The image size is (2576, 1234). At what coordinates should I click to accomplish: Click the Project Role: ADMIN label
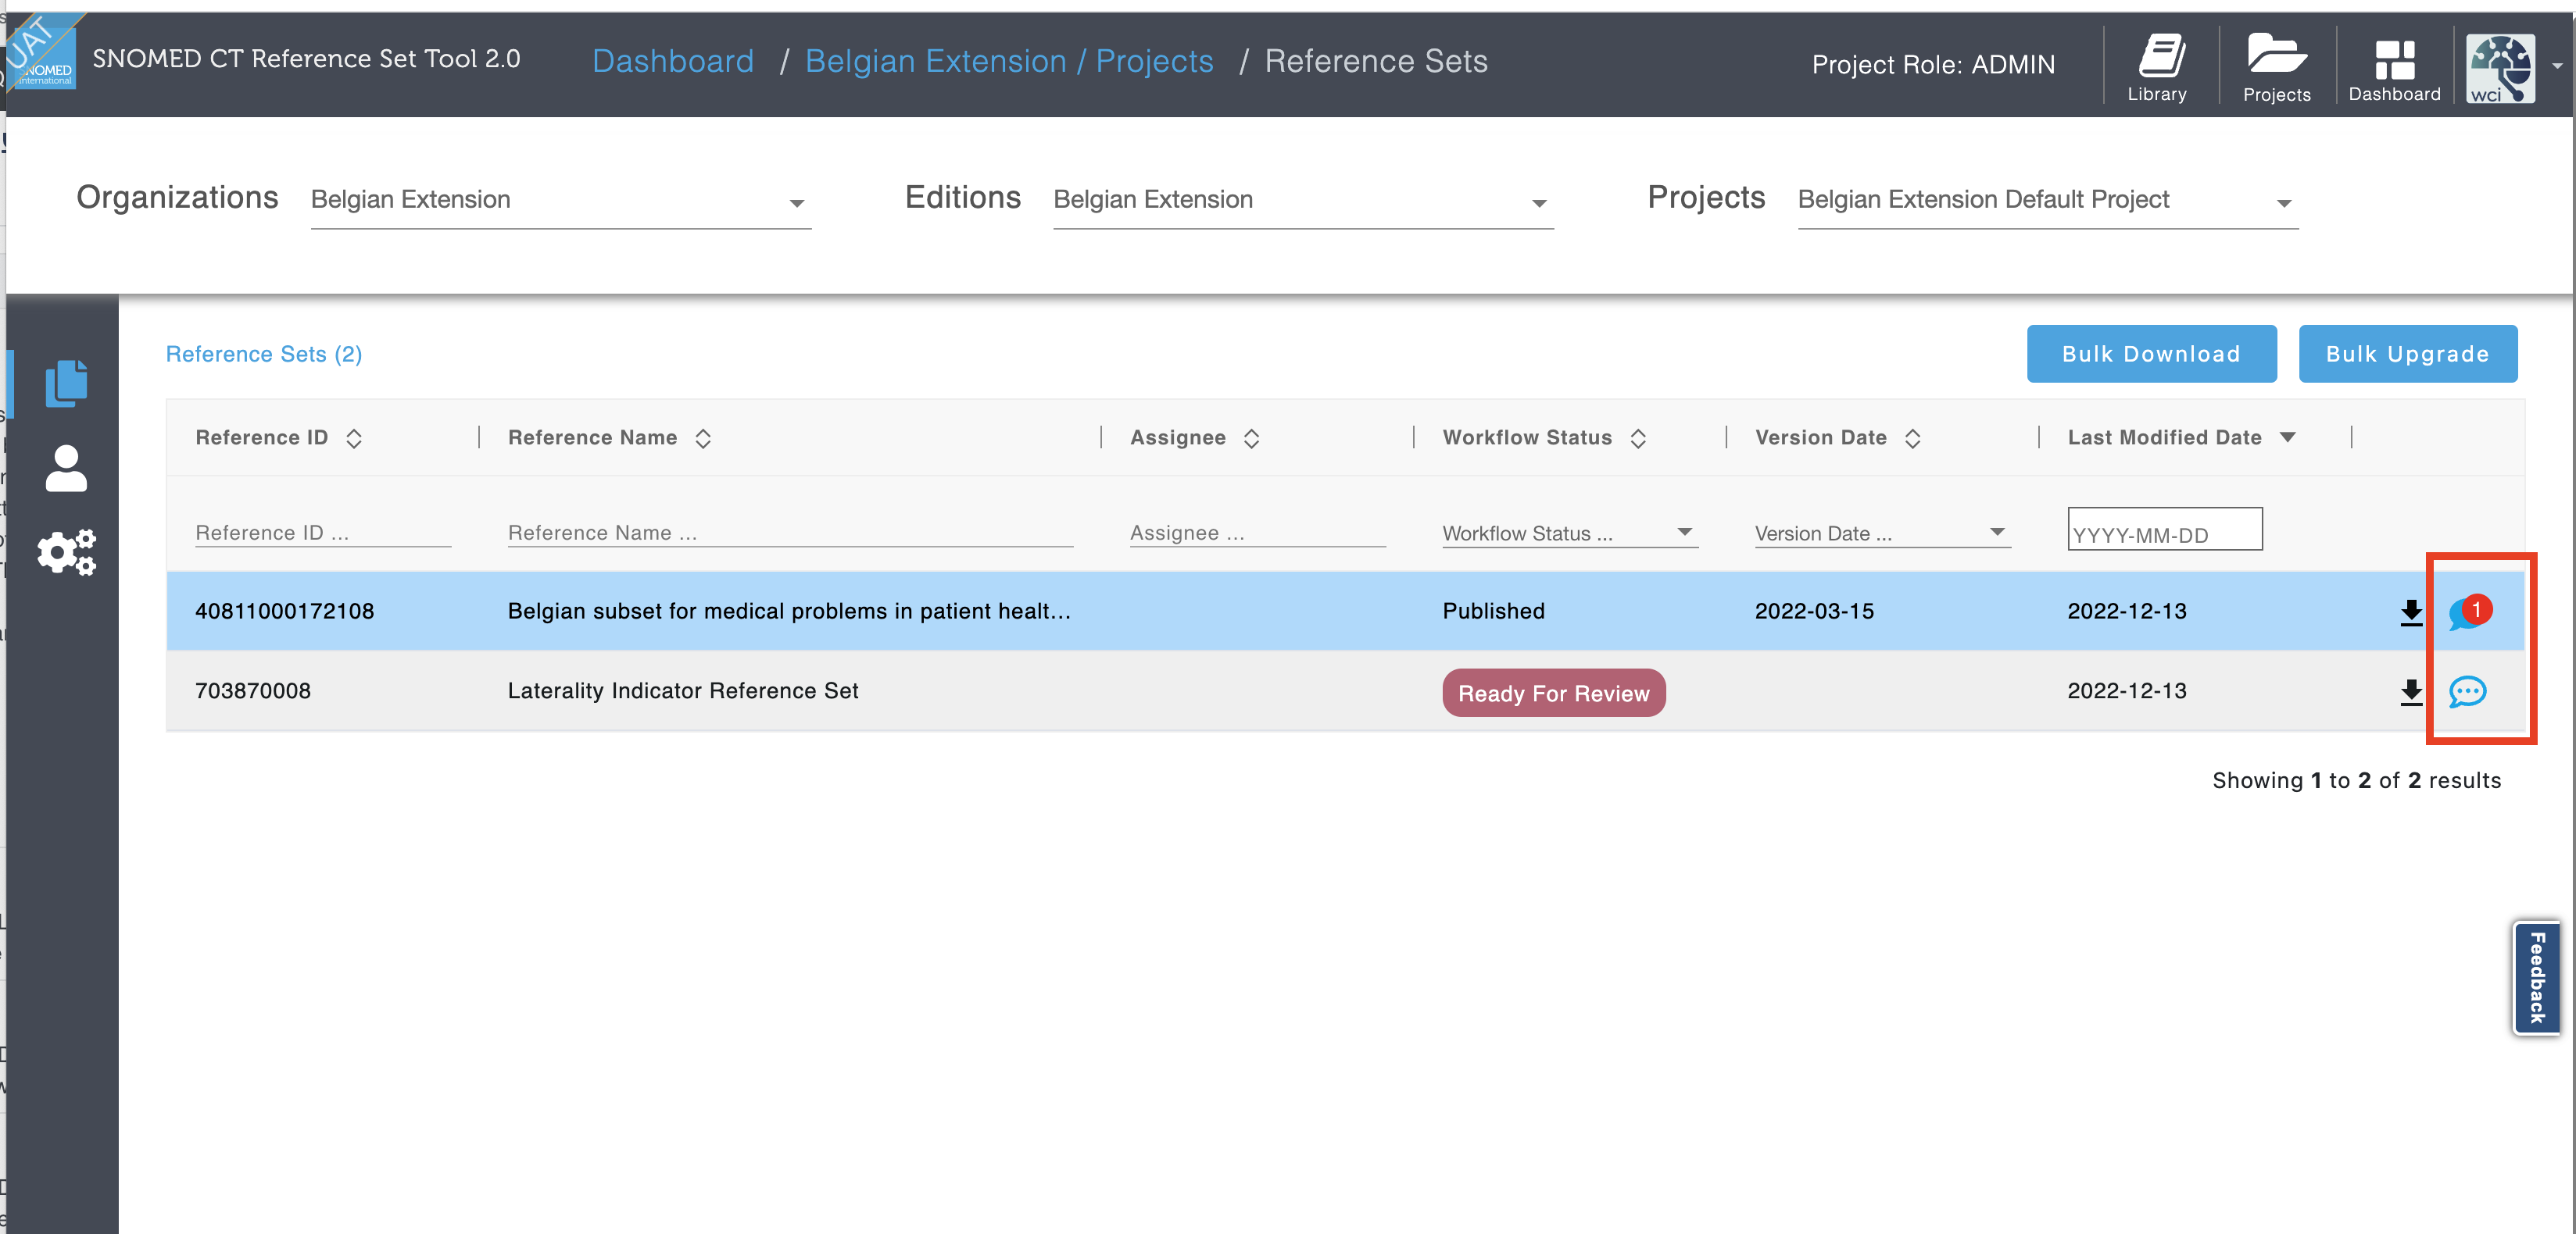pyautogui.click(x=1933, y=65)
